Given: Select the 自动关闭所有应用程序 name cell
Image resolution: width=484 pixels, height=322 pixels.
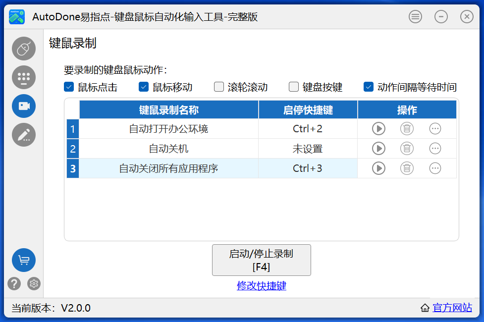Looking at the screenshot, I should tap(169, 168).
